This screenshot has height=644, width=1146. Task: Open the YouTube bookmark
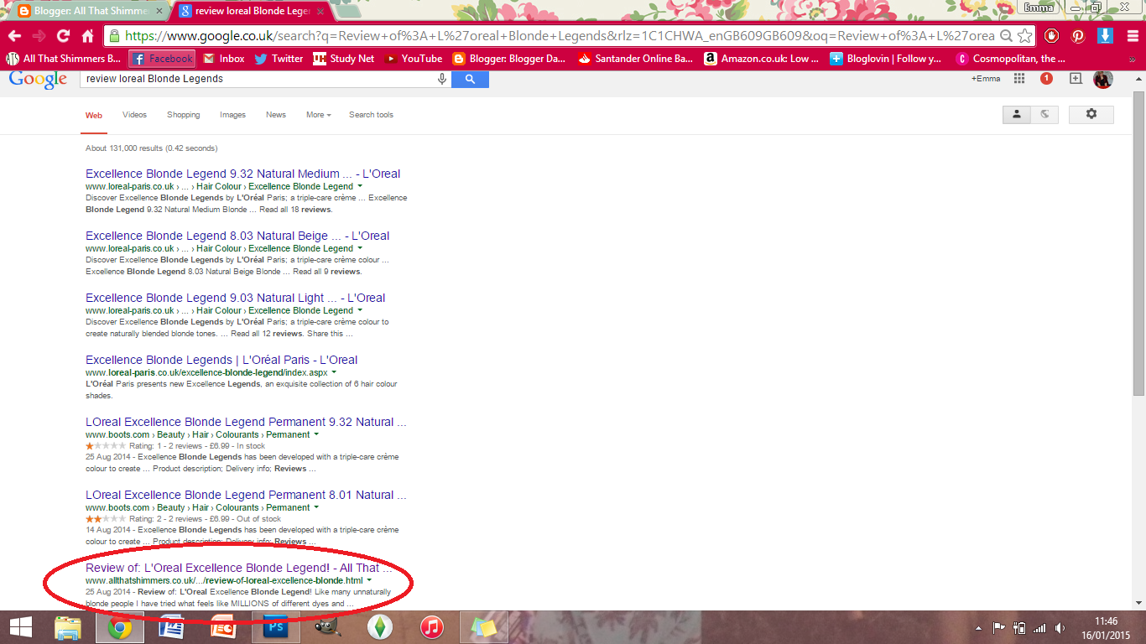pos(413,59)
